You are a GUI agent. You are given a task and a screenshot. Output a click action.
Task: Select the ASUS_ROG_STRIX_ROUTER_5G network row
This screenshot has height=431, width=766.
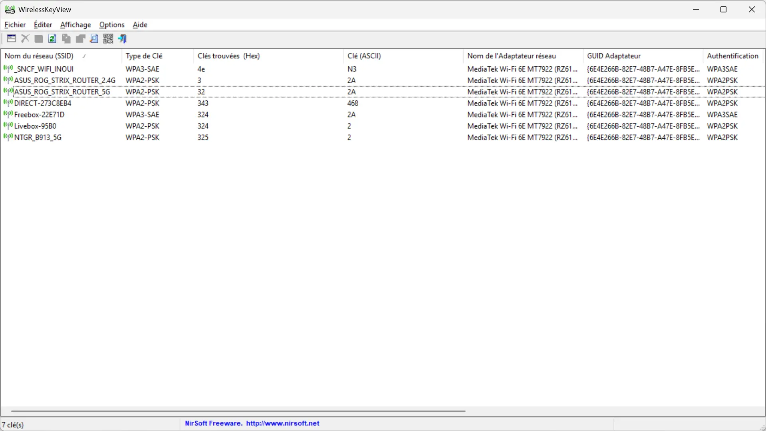coord(383,92)
